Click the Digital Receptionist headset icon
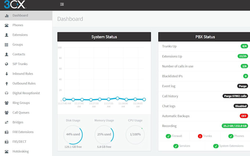250x156 pixels. [x=7, y=93]
